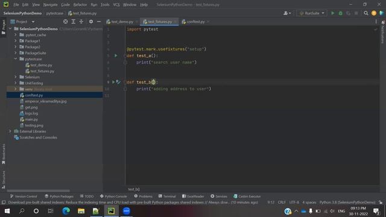
Task: Select test_fixtures.py in project tree
Action: pyautogui.click(x=40, y=71)
